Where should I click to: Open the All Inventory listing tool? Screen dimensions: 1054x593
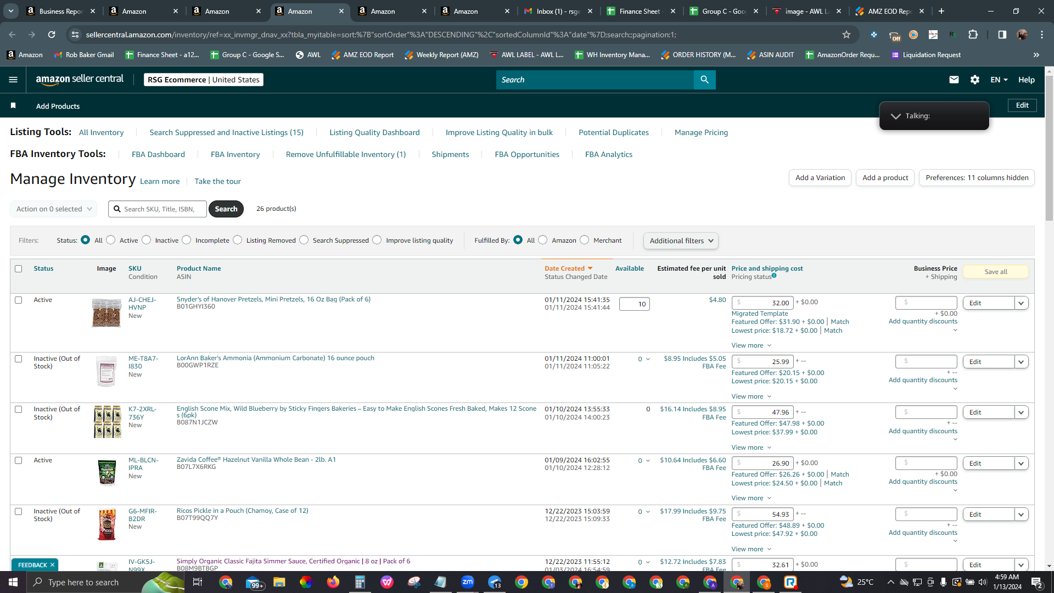click(101, 132)
